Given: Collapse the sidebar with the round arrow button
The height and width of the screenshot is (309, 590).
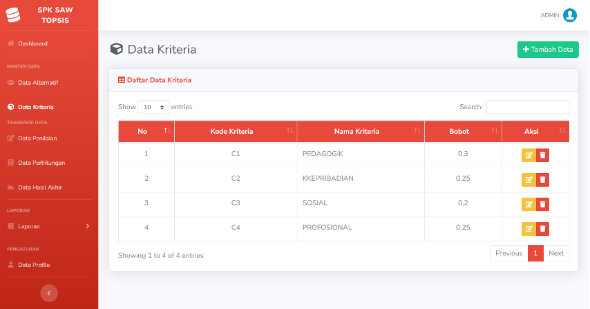Looking at the screenshot, I should click(49, 293).
